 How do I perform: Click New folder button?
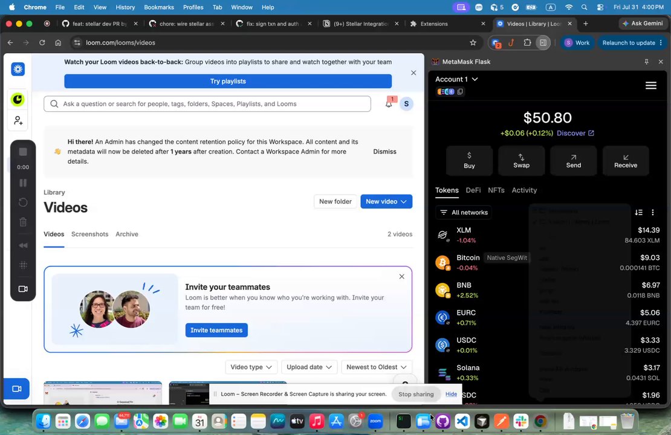pos(335,201)
